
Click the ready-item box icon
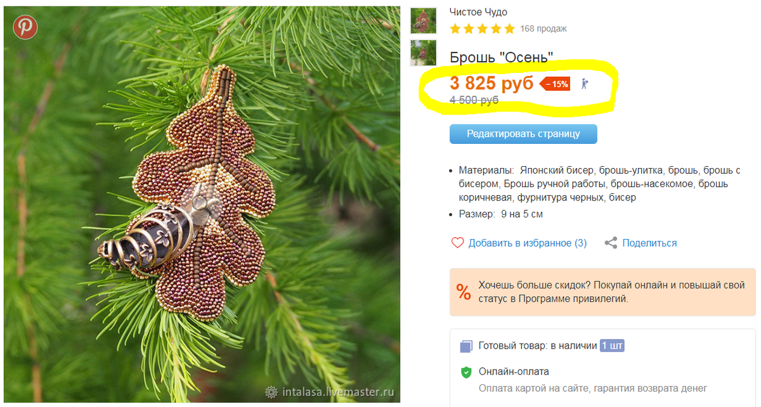tap(466, 346)
